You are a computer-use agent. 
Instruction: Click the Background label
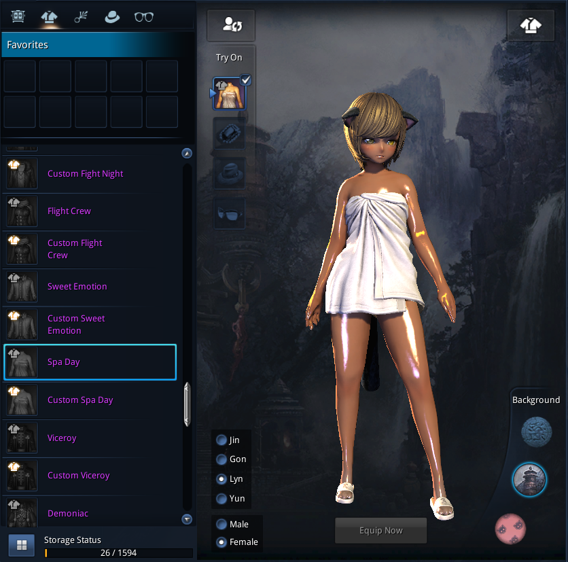click(536, 400)
